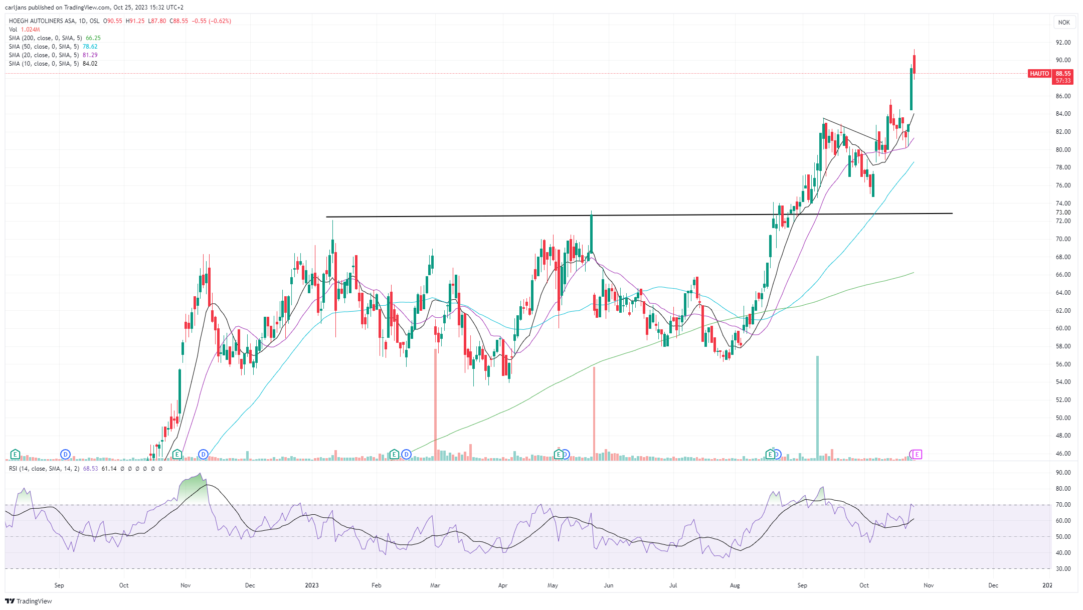The image size is (1083, 610).
Task: Open the earnings marker before November 2022
Action: coord(177,455)
